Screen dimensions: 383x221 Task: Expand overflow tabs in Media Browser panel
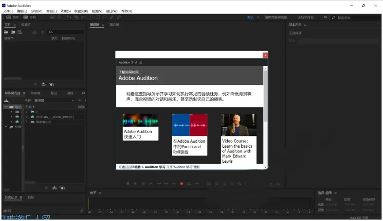[83, 93]
